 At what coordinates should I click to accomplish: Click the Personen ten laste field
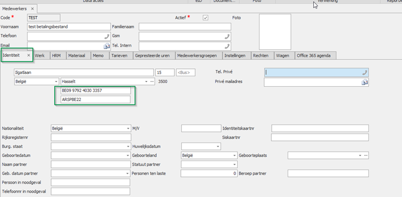209,174
